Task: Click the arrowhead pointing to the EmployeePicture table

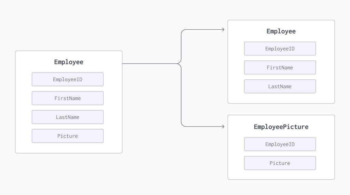Action: tap(223, 127)
